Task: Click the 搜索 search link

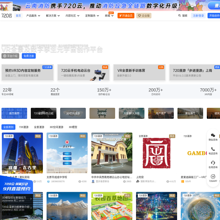Action: click(x=185, y=15)
